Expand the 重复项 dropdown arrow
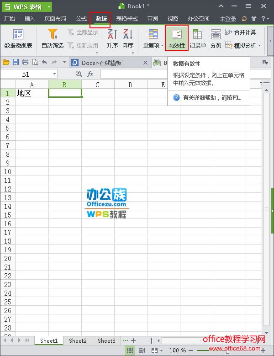Screen dimensions: 274x356 pos(162,45)
